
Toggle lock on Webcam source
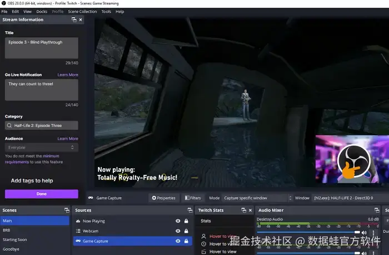coord(186,231)
